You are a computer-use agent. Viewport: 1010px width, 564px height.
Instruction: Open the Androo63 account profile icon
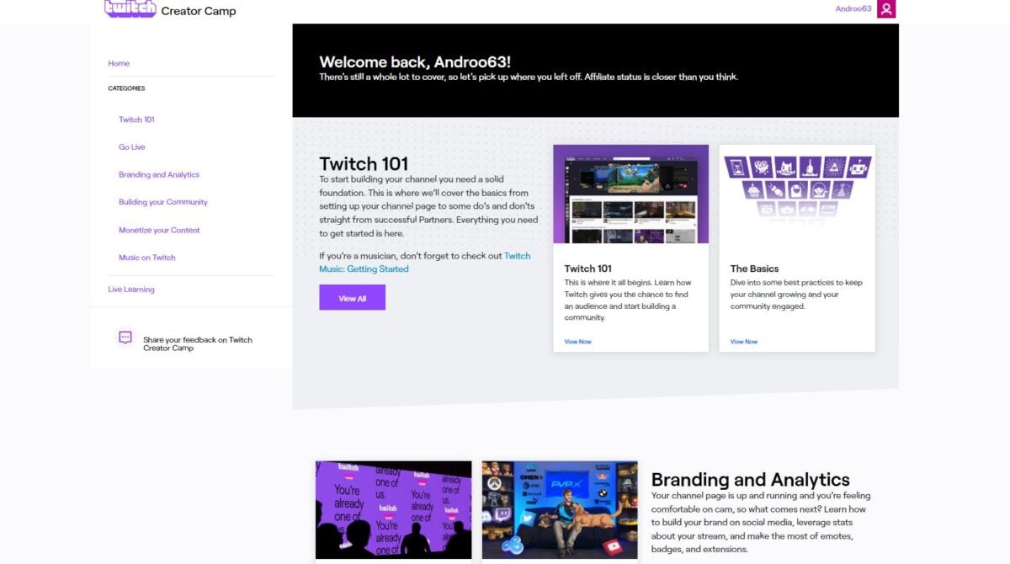pyautogui.click(x=886, y=10)
